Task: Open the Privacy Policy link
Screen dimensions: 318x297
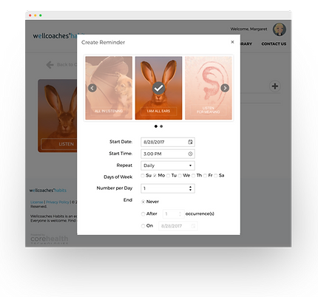Action: pyautogui.click(x=58, y=202)
